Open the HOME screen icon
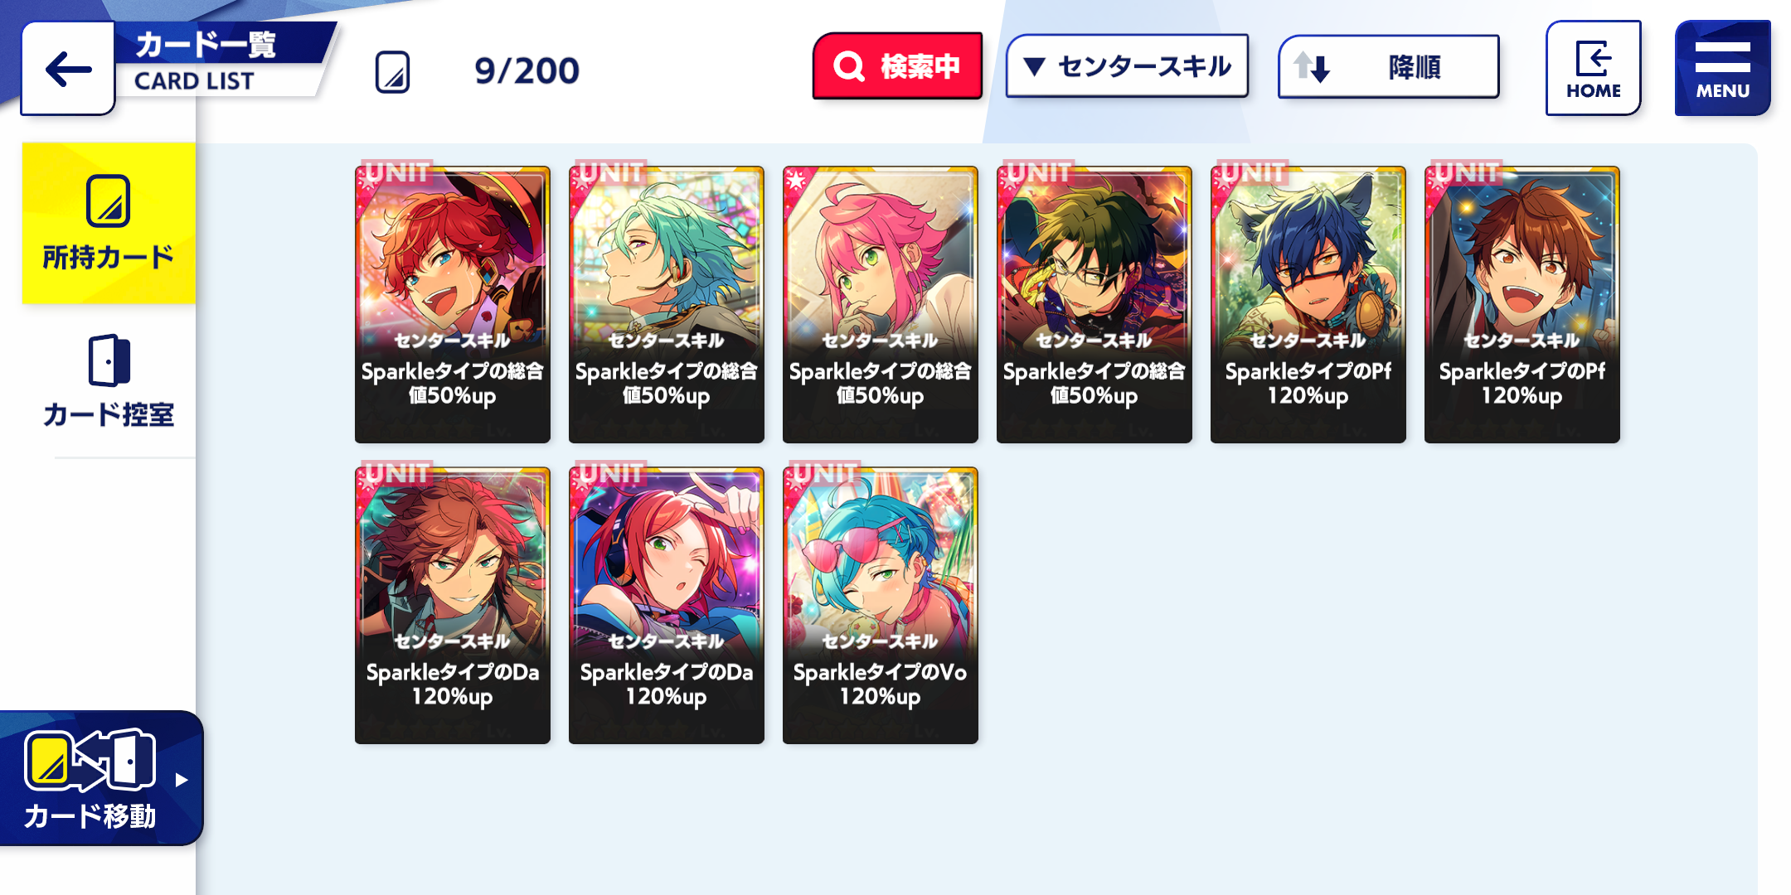Viewport: 1791px width, 895px height. point(1593,68)
